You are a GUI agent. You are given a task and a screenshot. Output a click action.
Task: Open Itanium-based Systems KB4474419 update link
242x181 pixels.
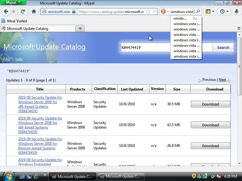pyautogui.click(x=40, y=146)
